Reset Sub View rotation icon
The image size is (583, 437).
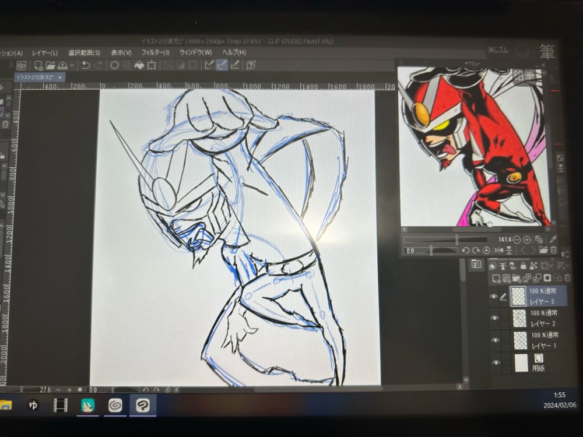486,251
